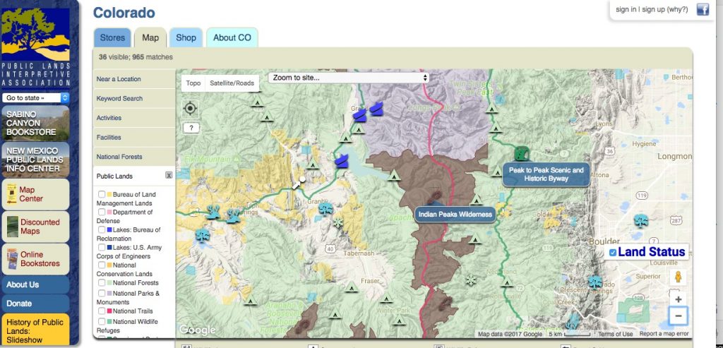723x348 pixels.
Task: Enable Department of Defense checkbox
Action: (x=102, y=212)
